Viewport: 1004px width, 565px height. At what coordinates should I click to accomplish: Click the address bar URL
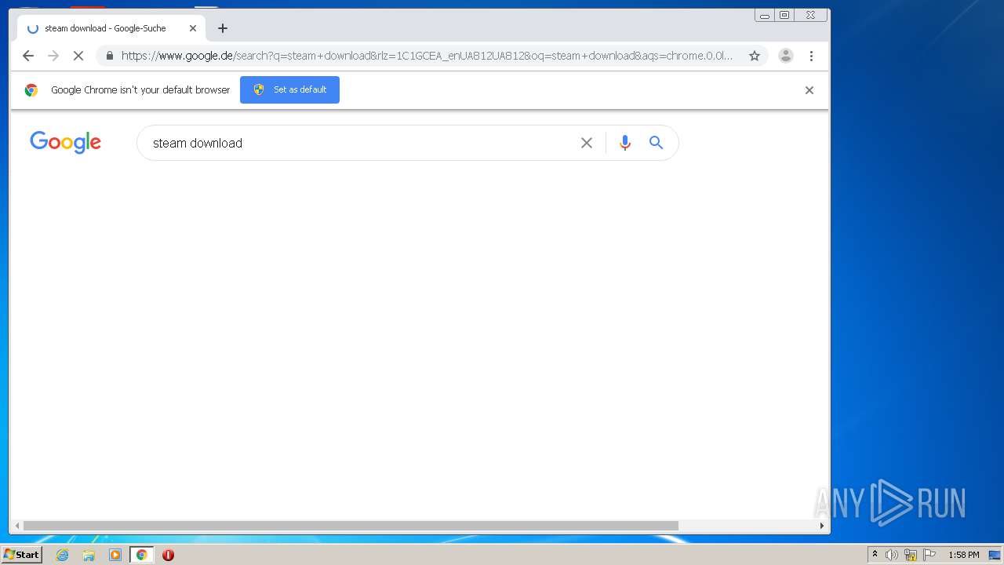(x=427, y=56)
